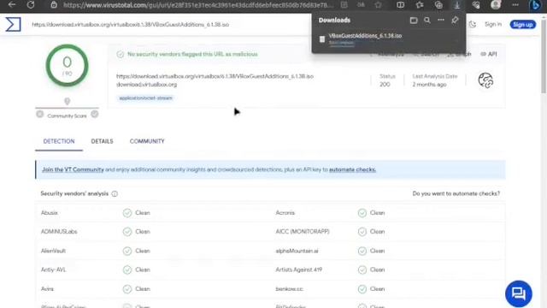Reload the page with the refresh icon
This screenshot has height=308, width=547.
pyautogui.click(x=31, y=4)
